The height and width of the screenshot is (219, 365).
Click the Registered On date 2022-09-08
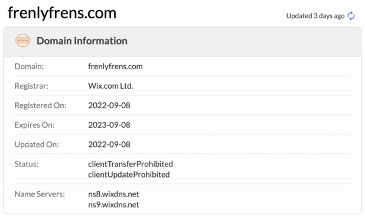click(109, 105)
